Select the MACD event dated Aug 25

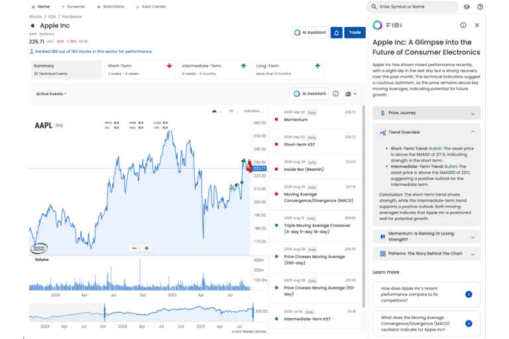(x=315, y=194)
